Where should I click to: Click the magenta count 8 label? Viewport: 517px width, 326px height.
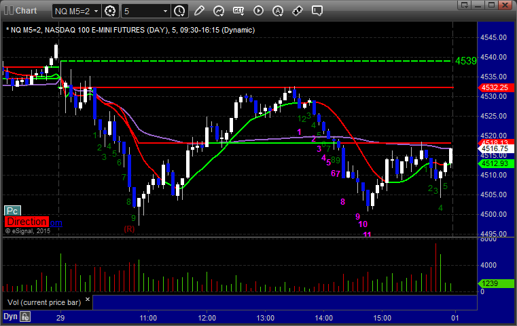coord(342,202)
